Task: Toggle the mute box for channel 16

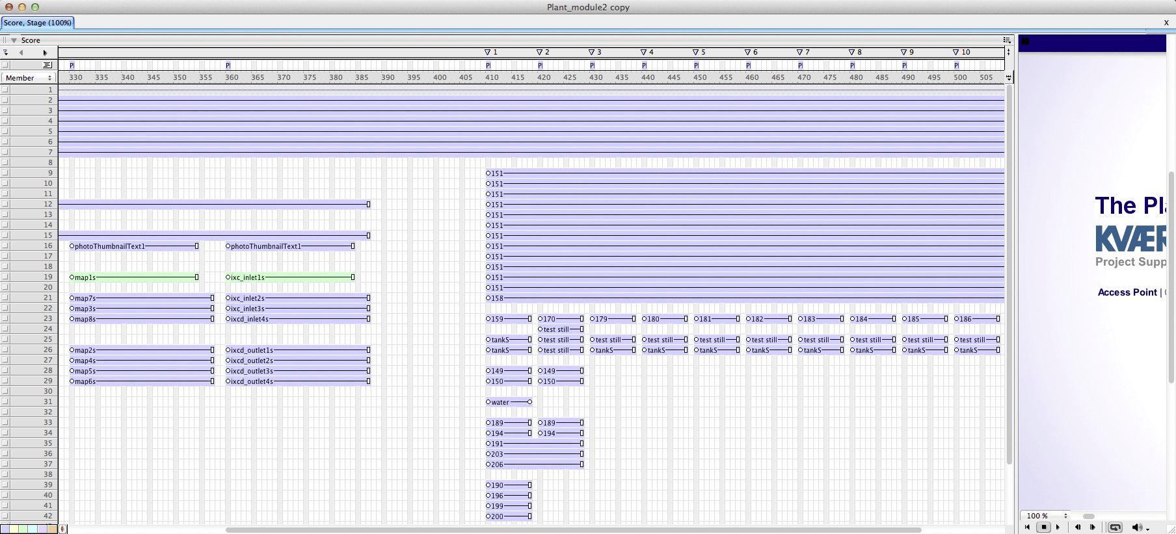Action: pos(5,246)
